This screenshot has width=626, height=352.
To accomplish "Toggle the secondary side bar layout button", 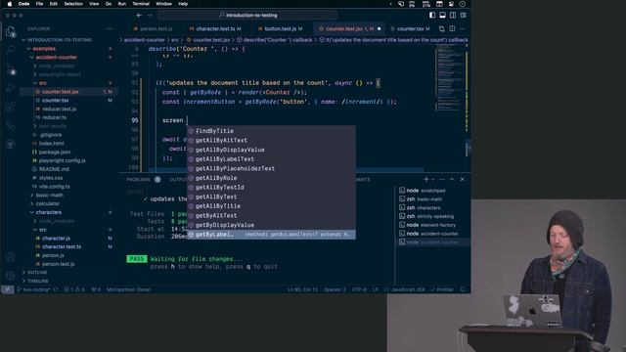I will pyautogui.click(x=453, y=16).
